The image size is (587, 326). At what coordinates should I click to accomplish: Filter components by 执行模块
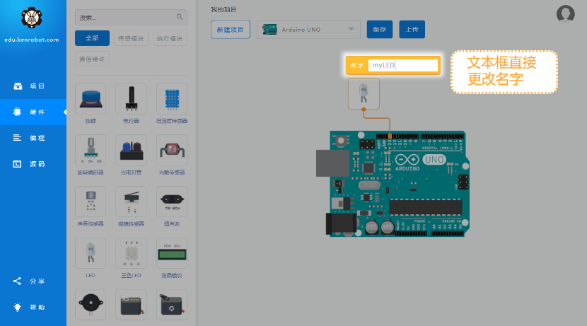coord(170,38)
